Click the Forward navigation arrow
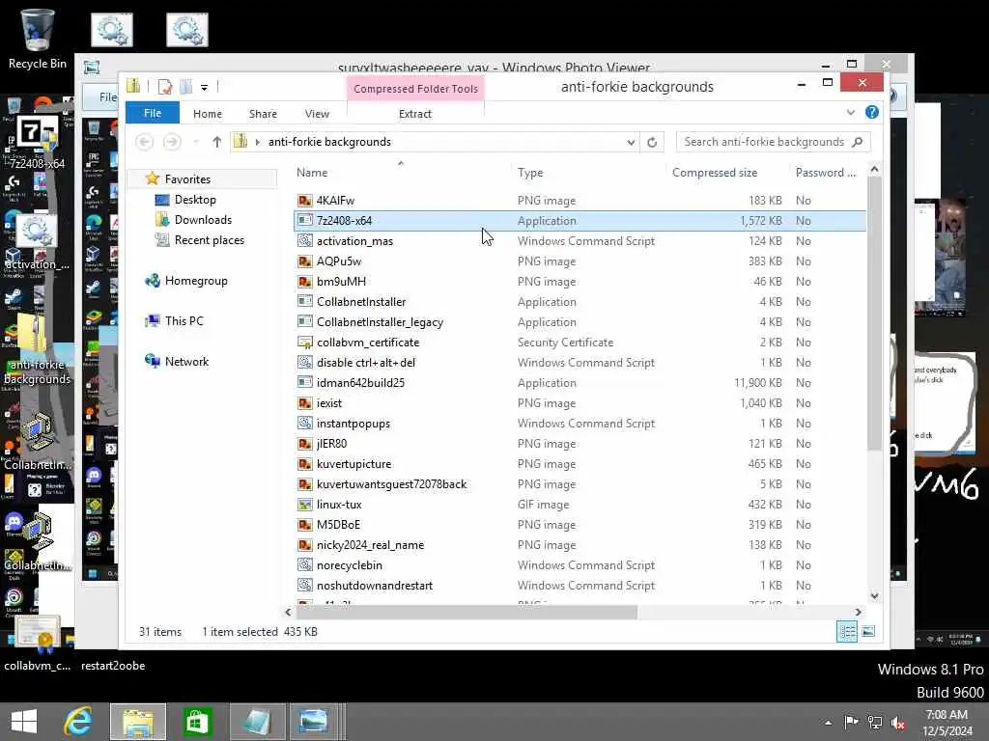Screen dimensions: 989x741 tap(172, 142)
